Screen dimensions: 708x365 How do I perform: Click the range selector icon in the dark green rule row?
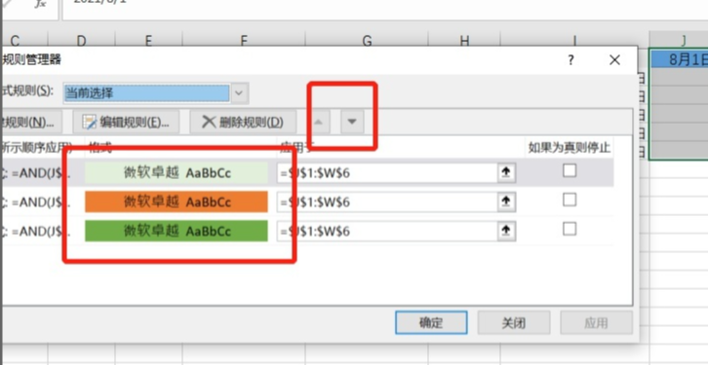coord(506,232)
